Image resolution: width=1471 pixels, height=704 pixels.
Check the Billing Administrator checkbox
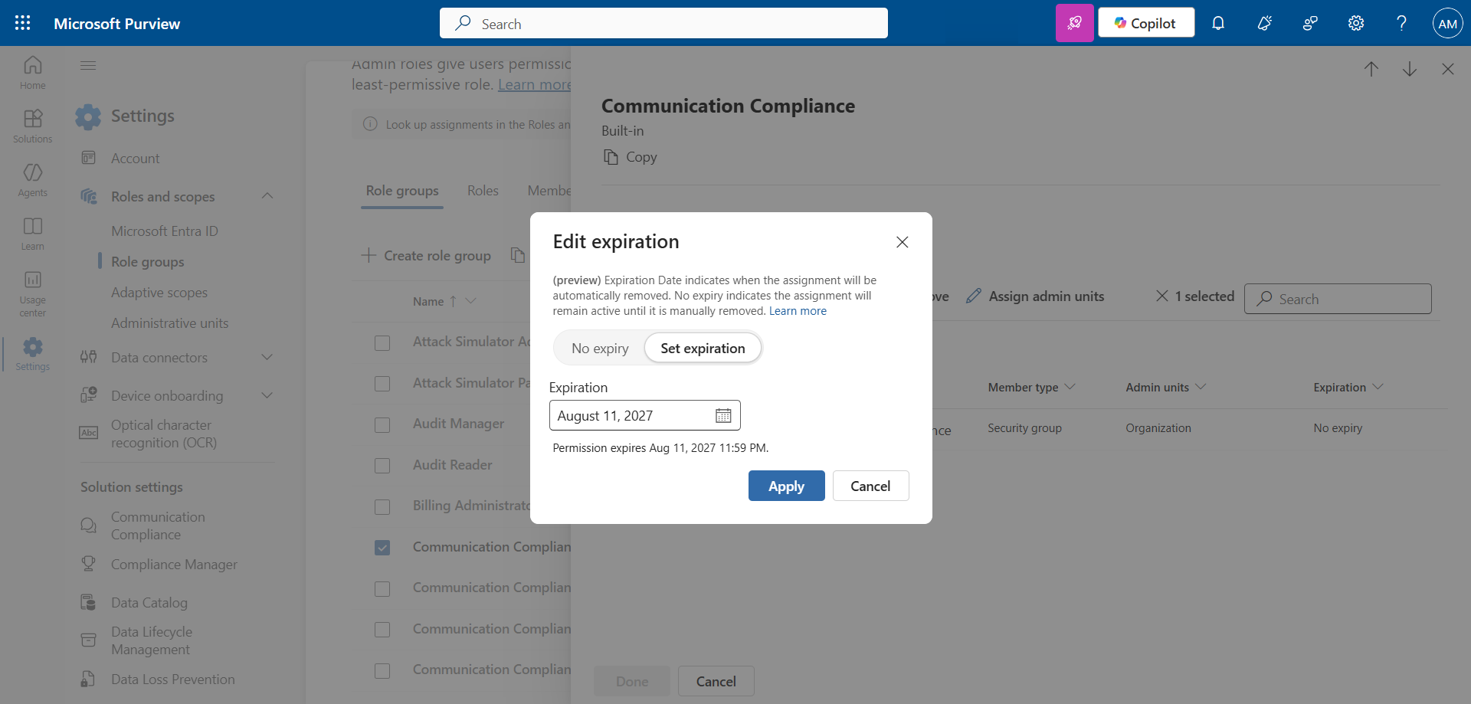pyautogui.click(x=382, y=506)
